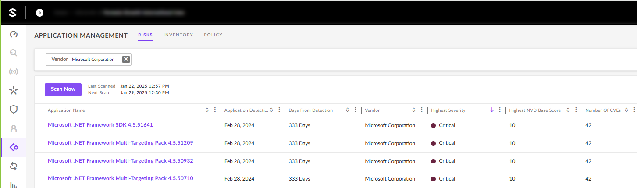The image size is (637, 188).
Task: Switch to the Inventory tab
Action: (x=178, y=35)
